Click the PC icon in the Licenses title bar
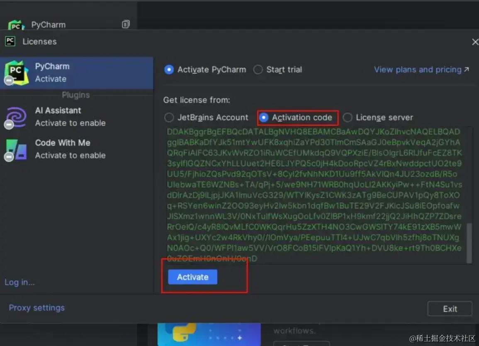Screen dimensions: 479x346 coord(10,41)
